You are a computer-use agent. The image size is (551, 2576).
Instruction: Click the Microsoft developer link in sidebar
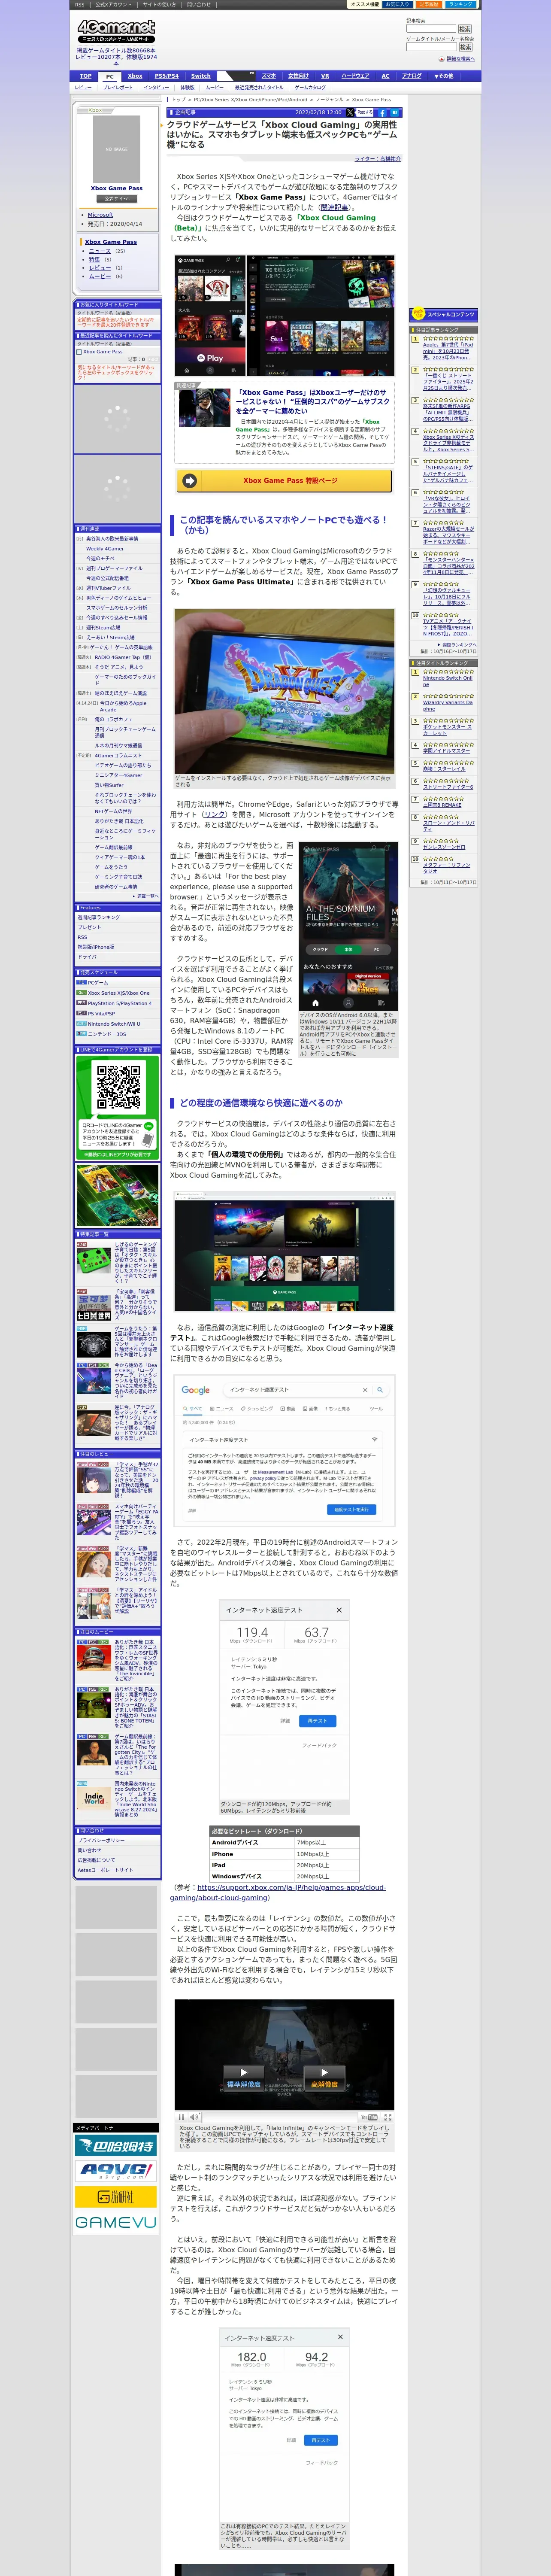pos(100,215)
